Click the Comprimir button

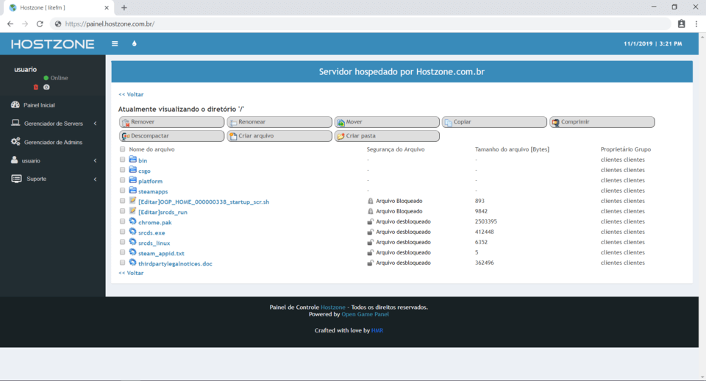pyautogui.click(x=602, y=122)
